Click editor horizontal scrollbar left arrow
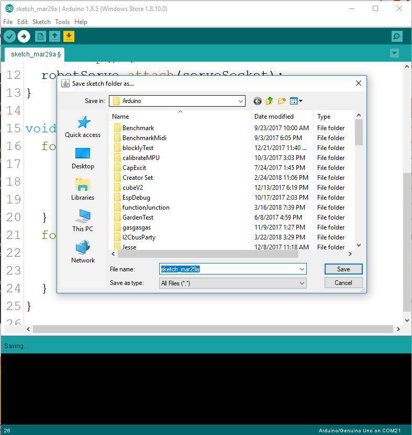 28,329
